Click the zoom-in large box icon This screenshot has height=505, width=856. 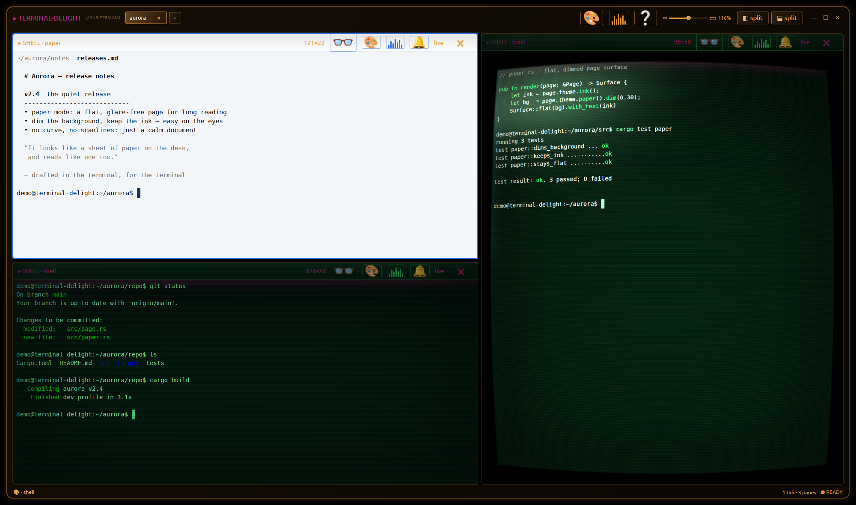[x=713, y=18]
